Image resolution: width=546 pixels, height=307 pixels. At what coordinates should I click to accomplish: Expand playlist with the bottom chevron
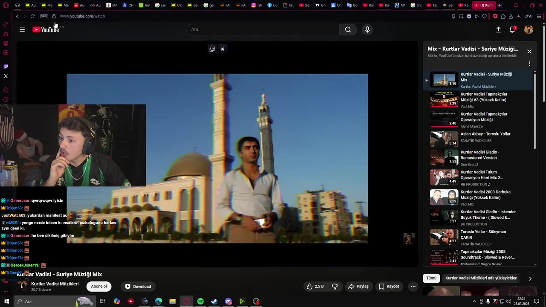(535, 264)
